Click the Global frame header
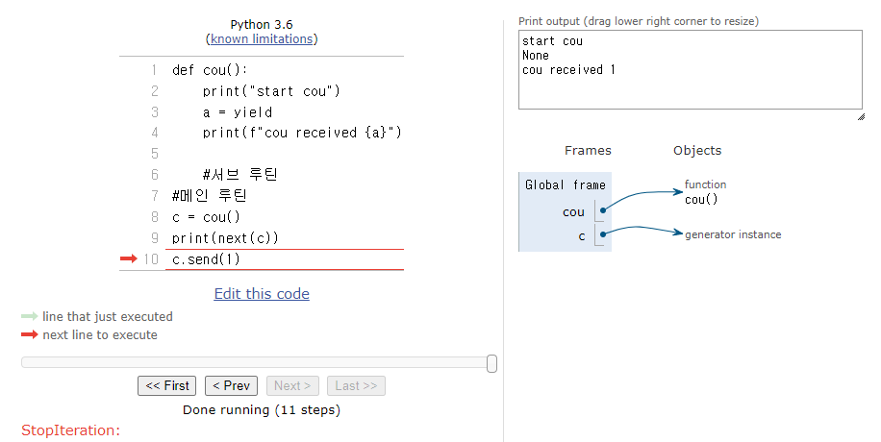This screenshot has width=881, height=442. pos(566,184)
